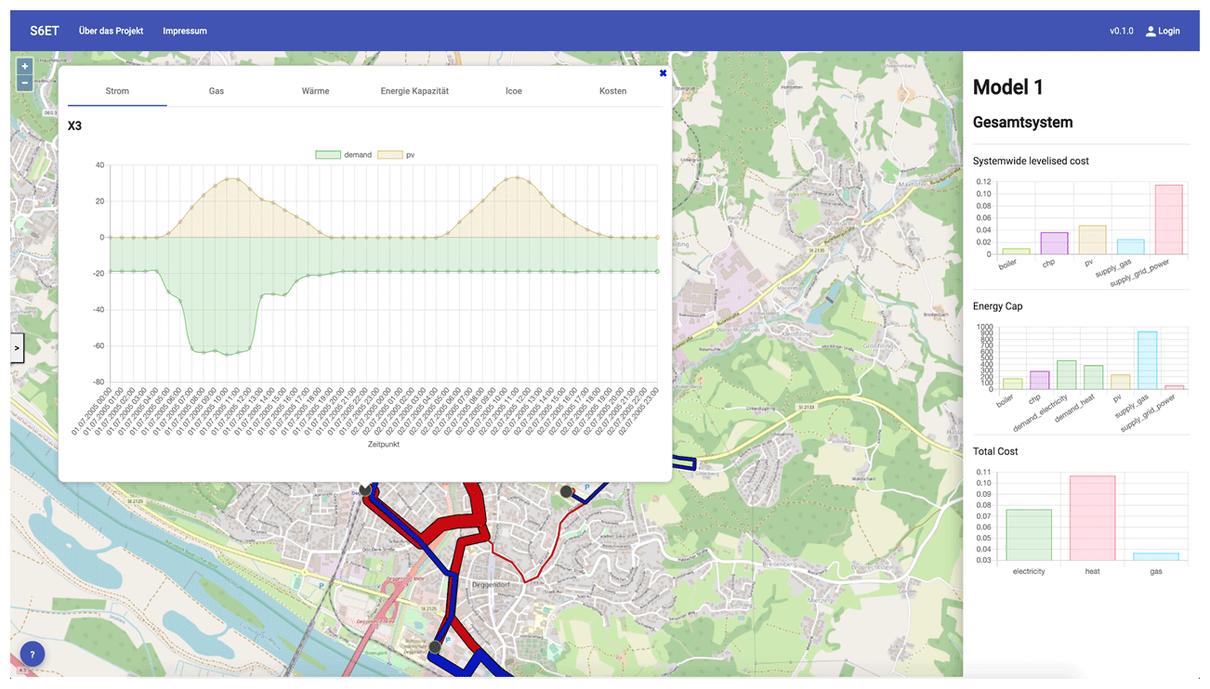1210x689 pixels.
Task: Select the Strom tab
Action: 117,91
